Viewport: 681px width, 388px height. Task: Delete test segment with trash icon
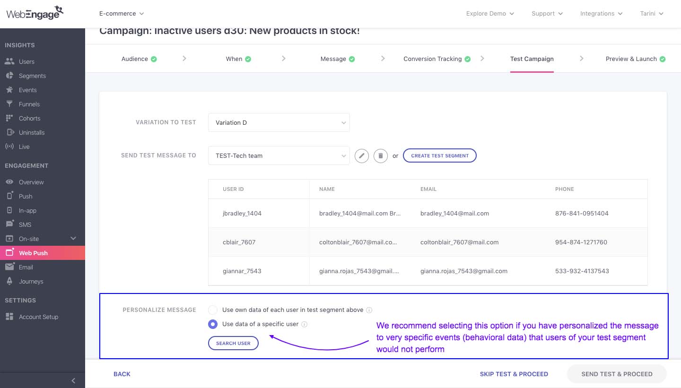point(381,155)
